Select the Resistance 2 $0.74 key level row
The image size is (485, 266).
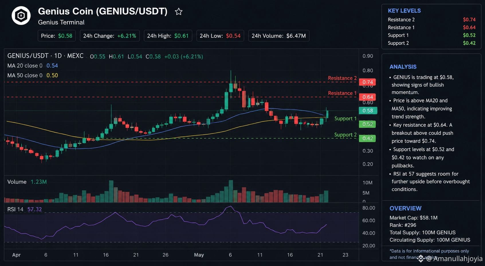coord(431,19)
